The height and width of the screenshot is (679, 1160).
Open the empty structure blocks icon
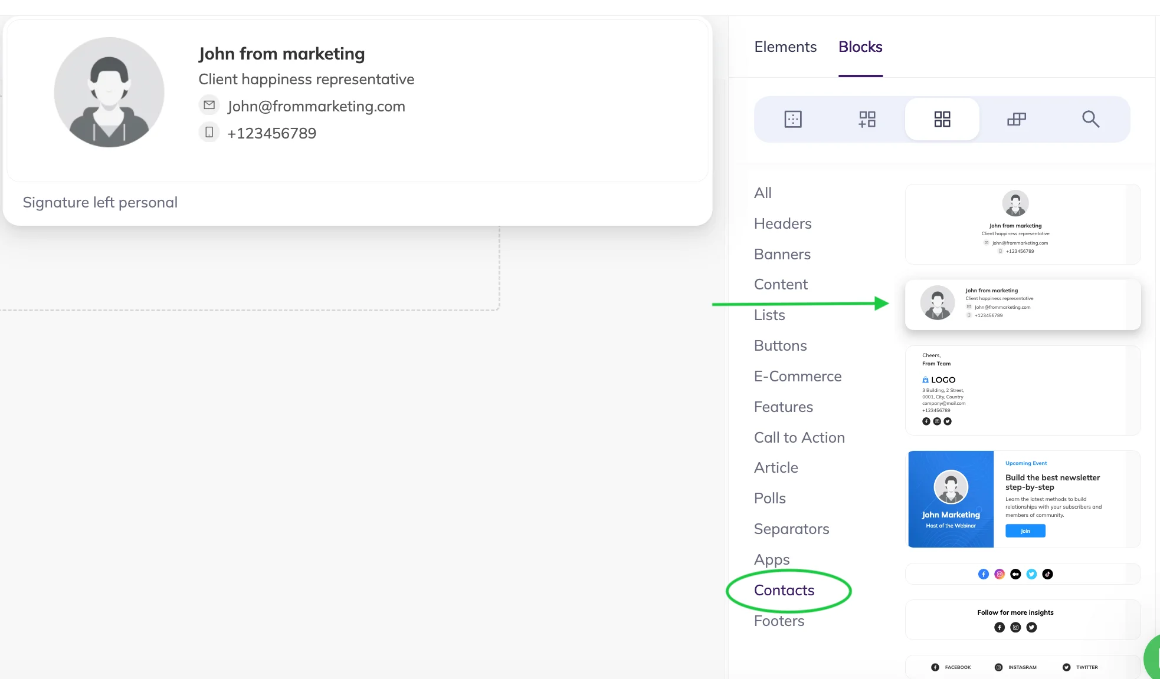pyautogui.click(x=793, y=119)
